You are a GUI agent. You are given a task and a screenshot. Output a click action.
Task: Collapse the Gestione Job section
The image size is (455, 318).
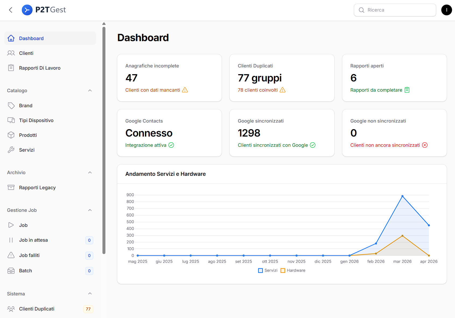point(90,210)
